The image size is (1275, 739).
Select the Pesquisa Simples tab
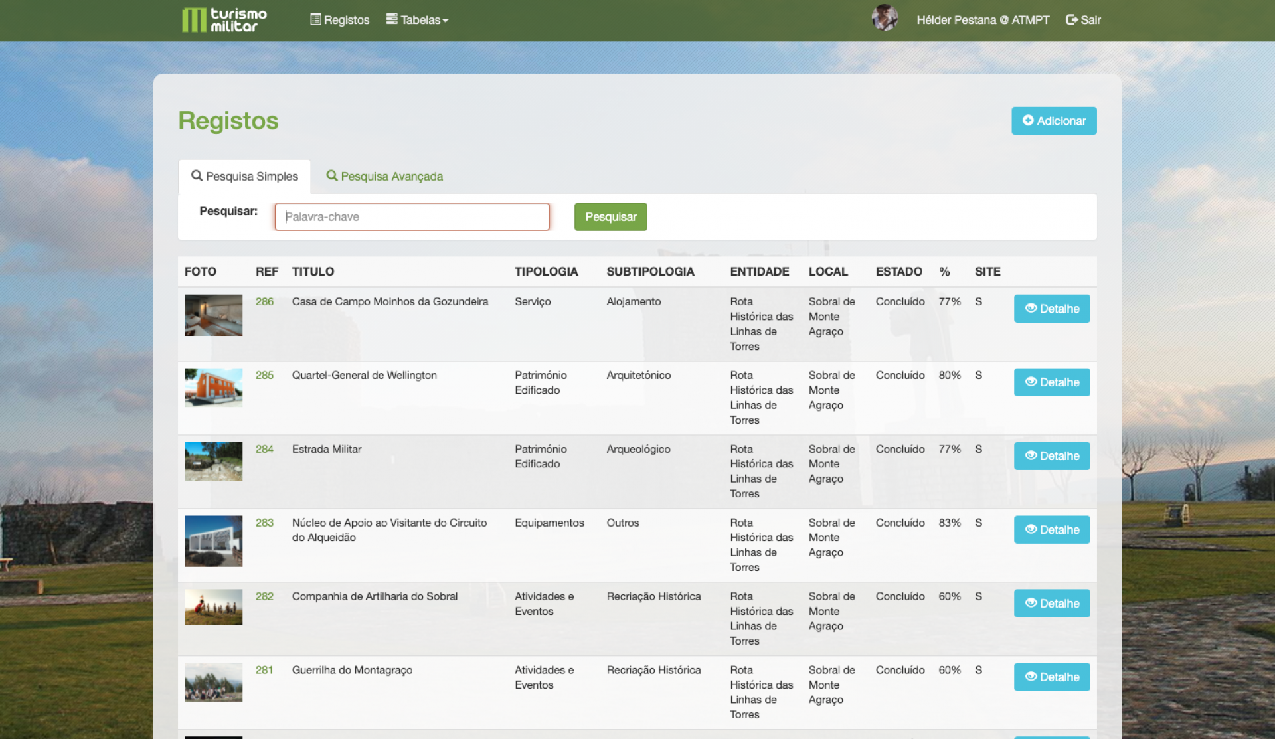244,176
